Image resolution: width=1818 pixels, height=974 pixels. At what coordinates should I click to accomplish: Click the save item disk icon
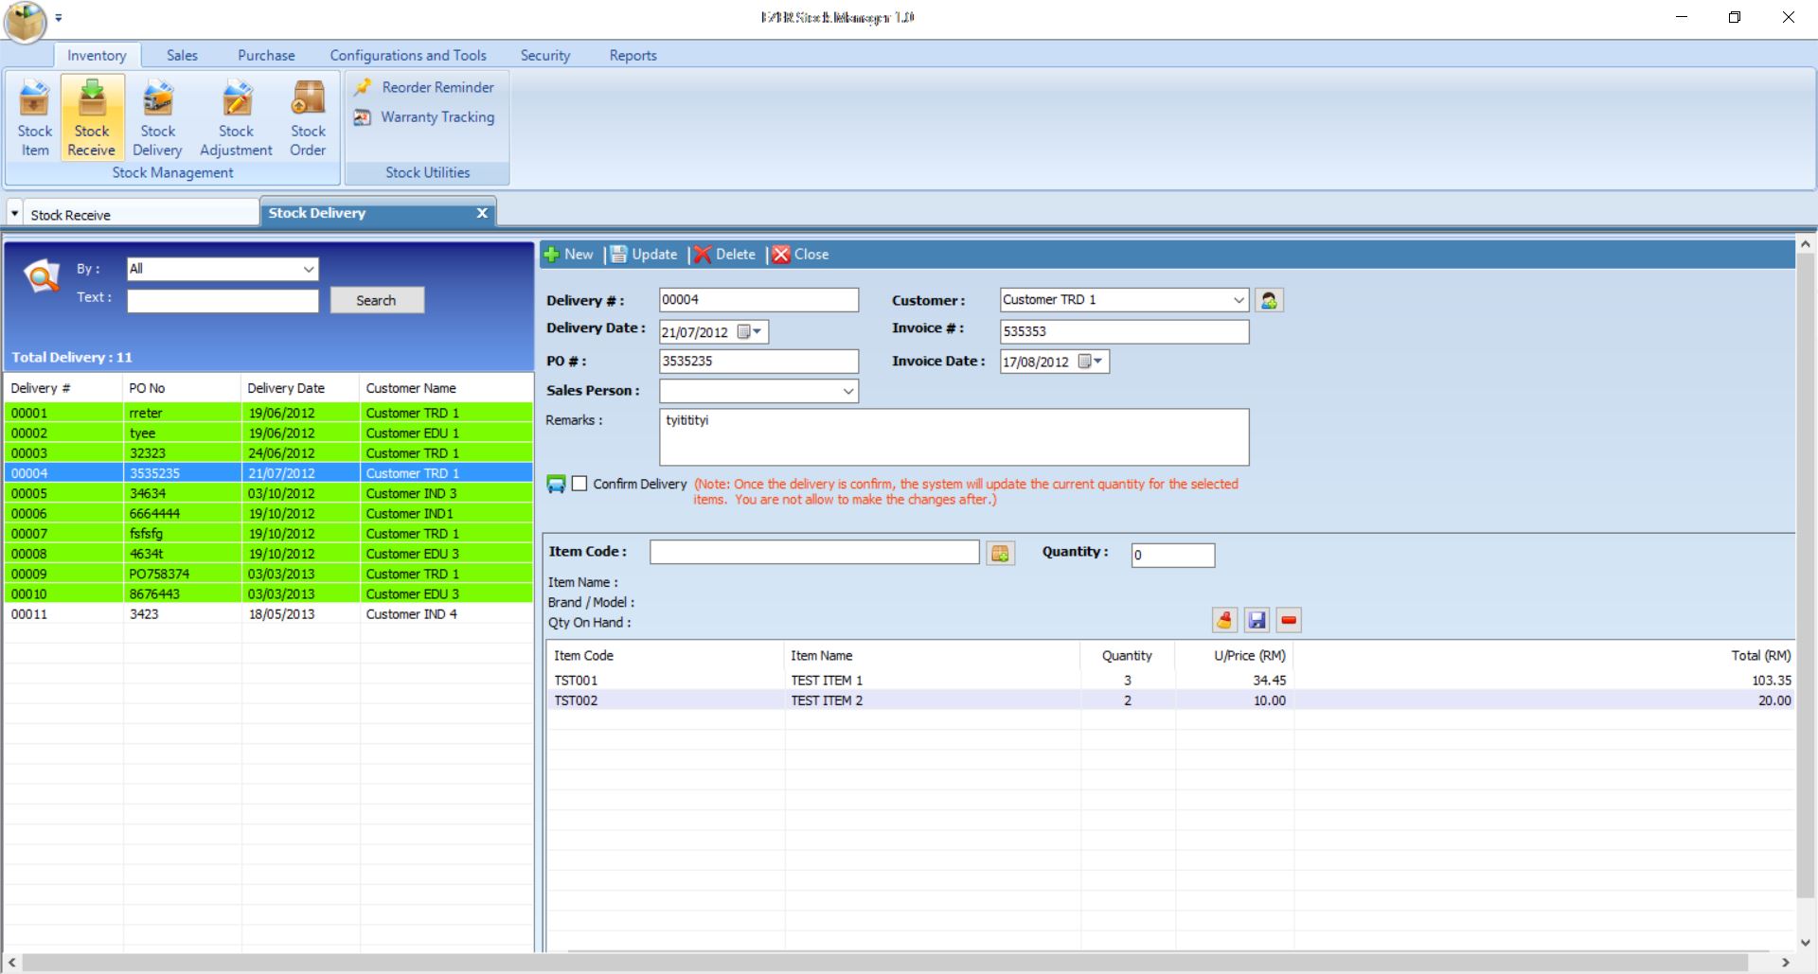click(x=1257, y=620)
